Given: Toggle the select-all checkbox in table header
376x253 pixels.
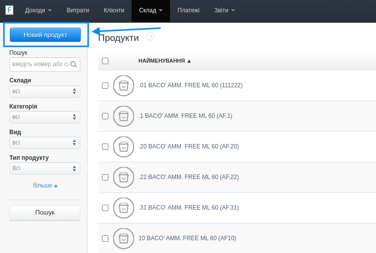Looking at the screenshot, I should [x=105, y=61].
